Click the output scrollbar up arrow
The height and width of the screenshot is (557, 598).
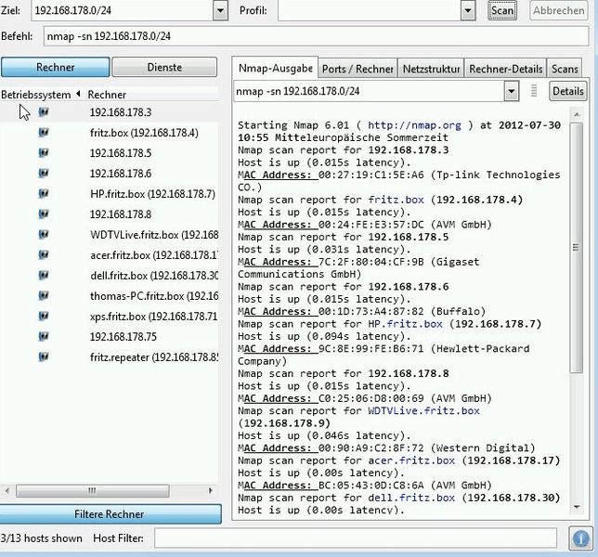click(577, 114)
